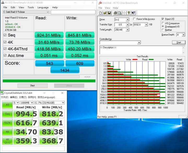This screenshot has width=188, height=153.
Task: Enable Force Write Access checkbox
Action: point(134,19)
